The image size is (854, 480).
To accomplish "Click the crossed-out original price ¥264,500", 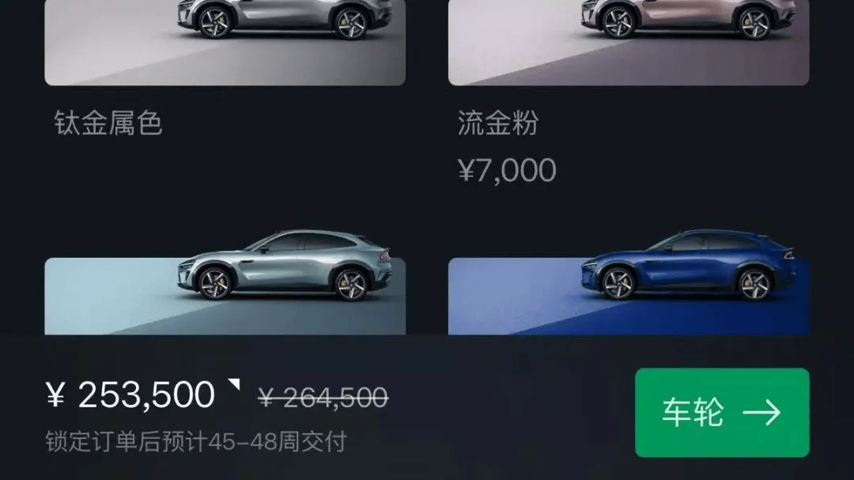I will pos(323,397).
